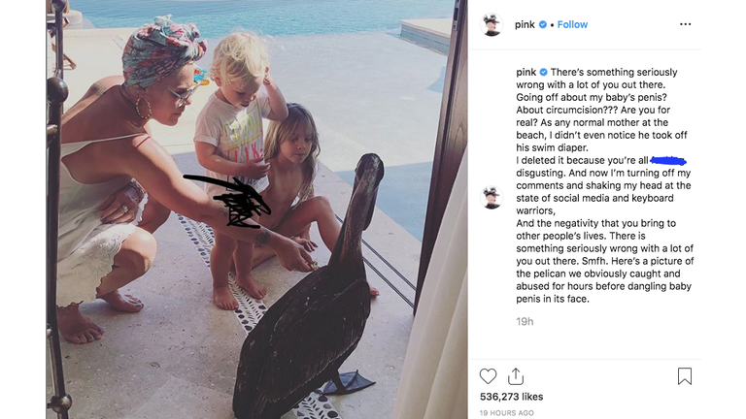Image resolution: width=746 pixels, height=419 pixels.
Task: Open the three-dot more options menu
Action: coord(685,24)
